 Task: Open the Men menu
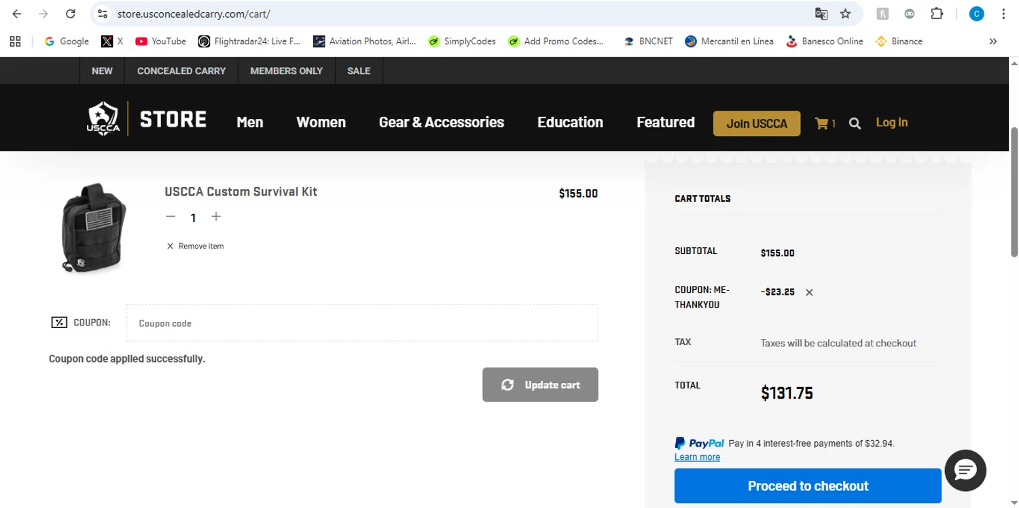click(250, 122)
